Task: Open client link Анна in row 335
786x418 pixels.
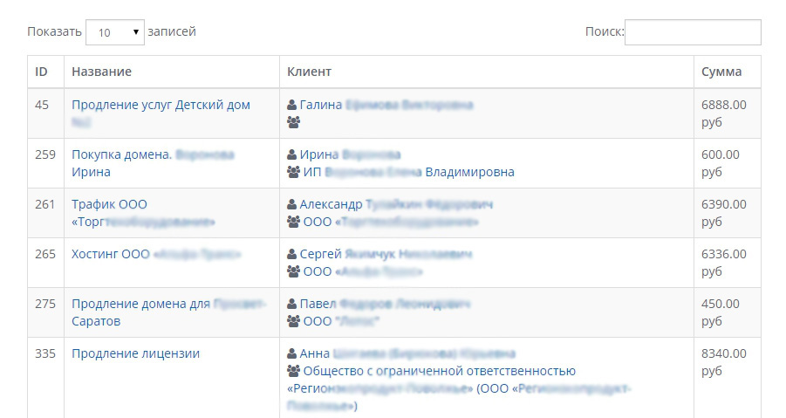Action: point(315,353)
